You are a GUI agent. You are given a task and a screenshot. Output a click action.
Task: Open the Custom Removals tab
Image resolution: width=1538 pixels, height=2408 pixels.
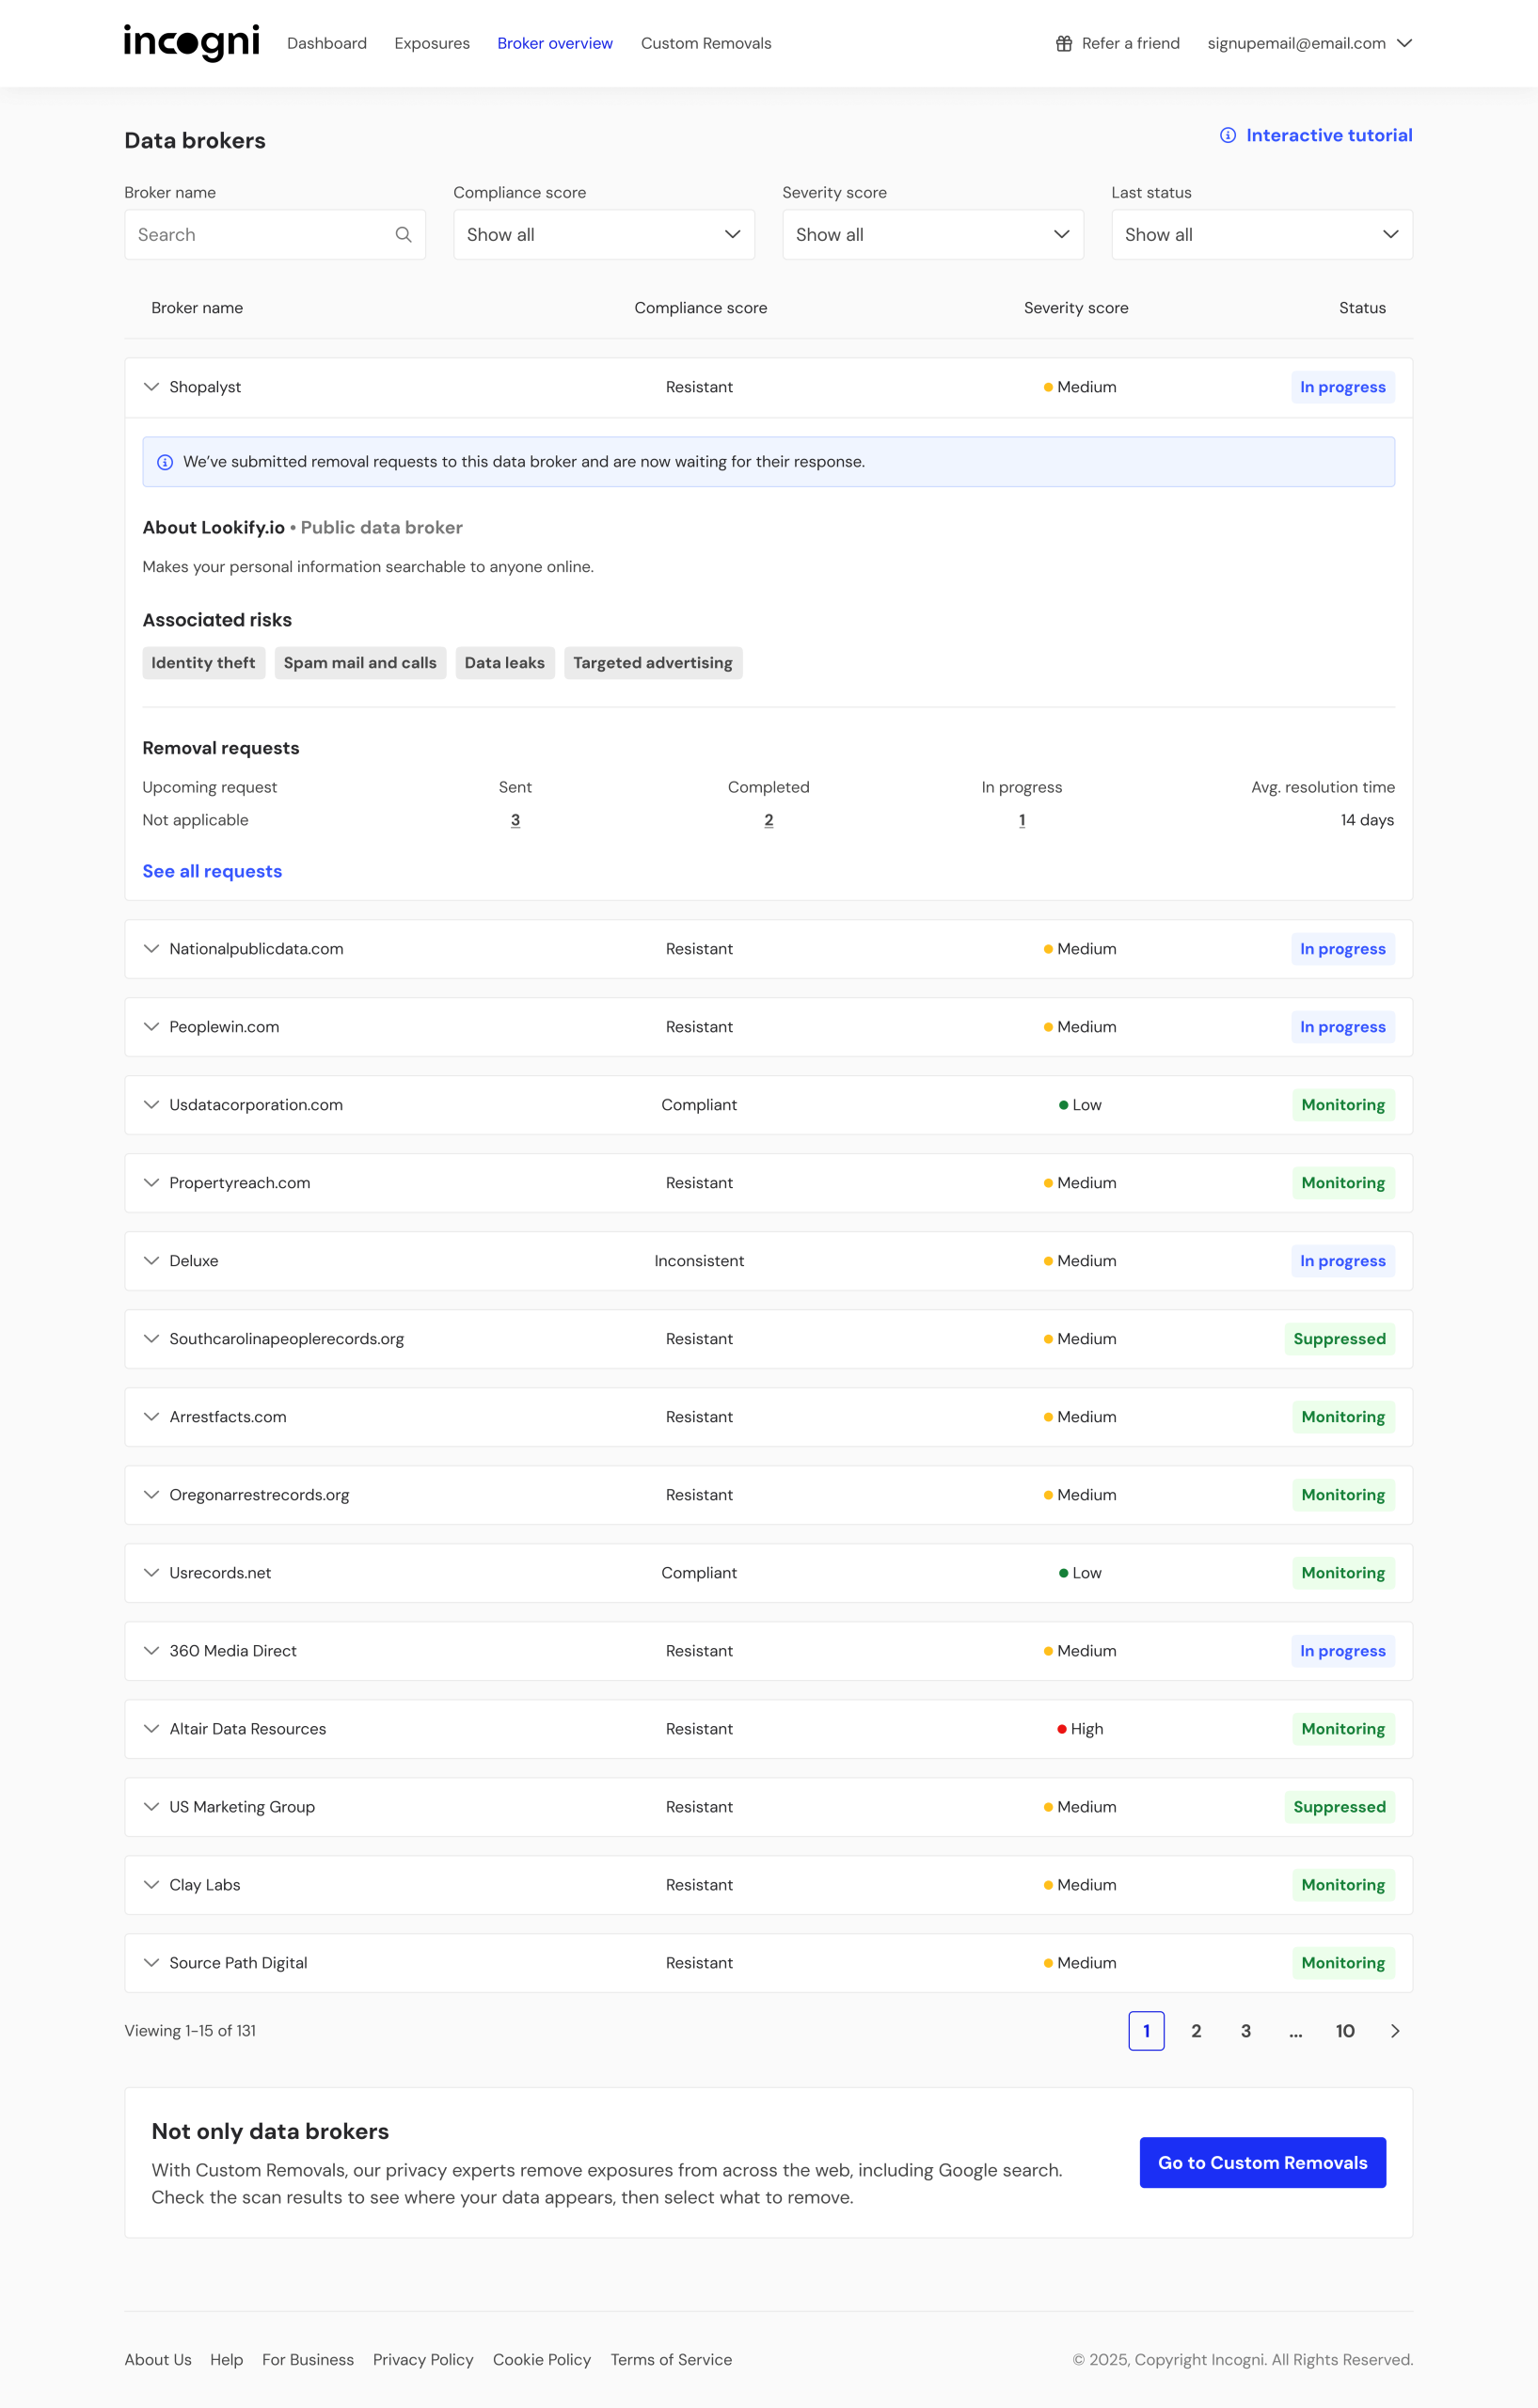point(706,43)
